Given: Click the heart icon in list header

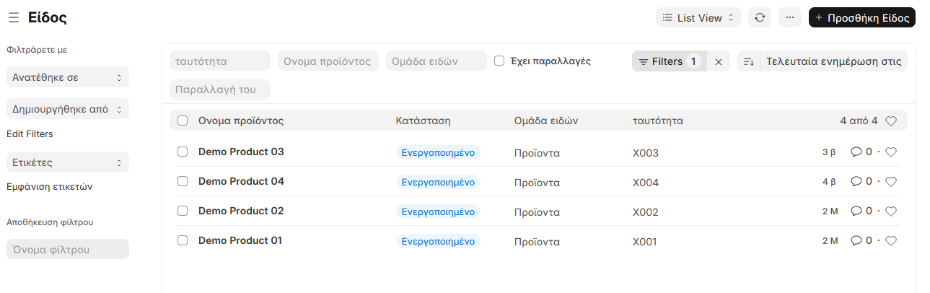Looking at the screenshot, I should tap(891, 121).
